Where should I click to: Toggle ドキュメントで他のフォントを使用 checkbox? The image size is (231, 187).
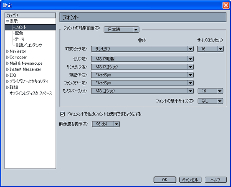click(63, 114)
